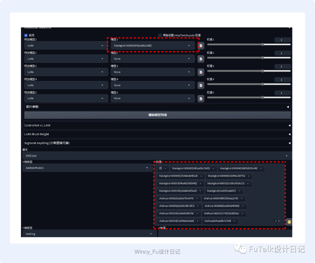Image resolution: width=315 pixels, height=263 pixels.
Task: Click the yellow paste button beside X values
Action: pos(289,222)
